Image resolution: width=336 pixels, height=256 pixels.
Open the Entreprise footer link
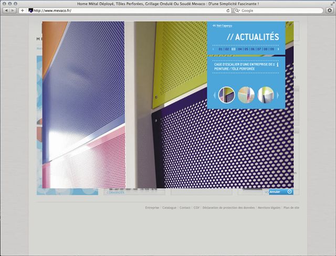tap(152, 208)
